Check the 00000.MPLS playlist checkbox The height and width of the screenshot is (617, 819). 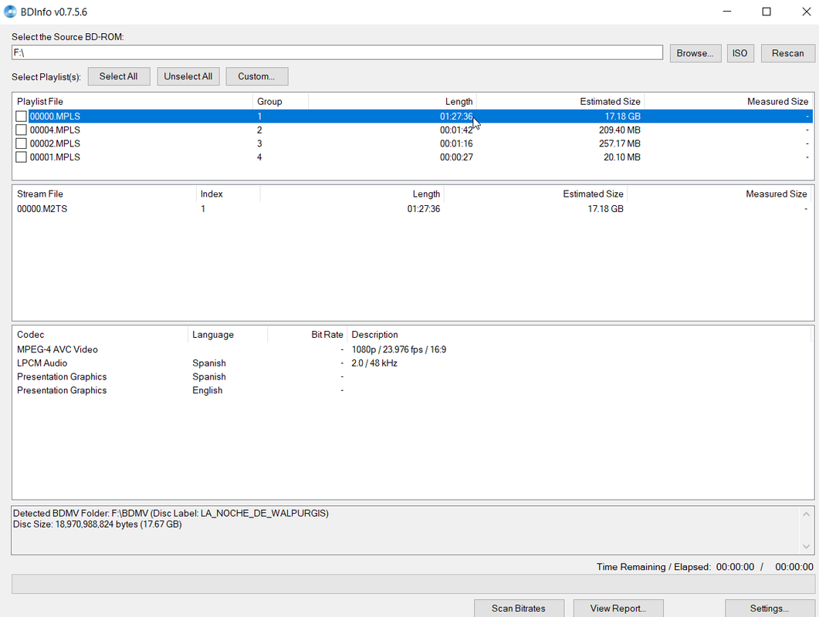pyautogui.click(x=21, y=116)
